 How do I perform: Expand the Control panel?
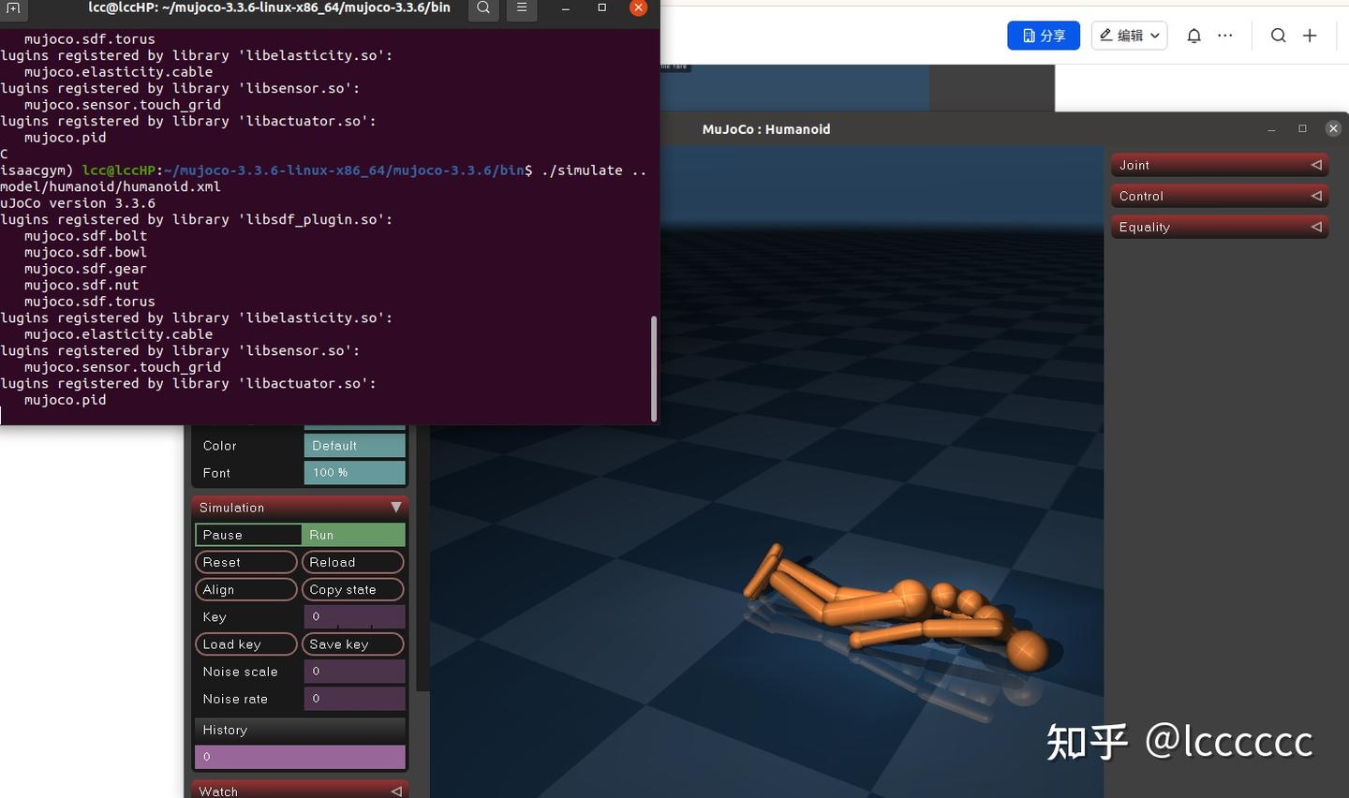point(1219,196)
